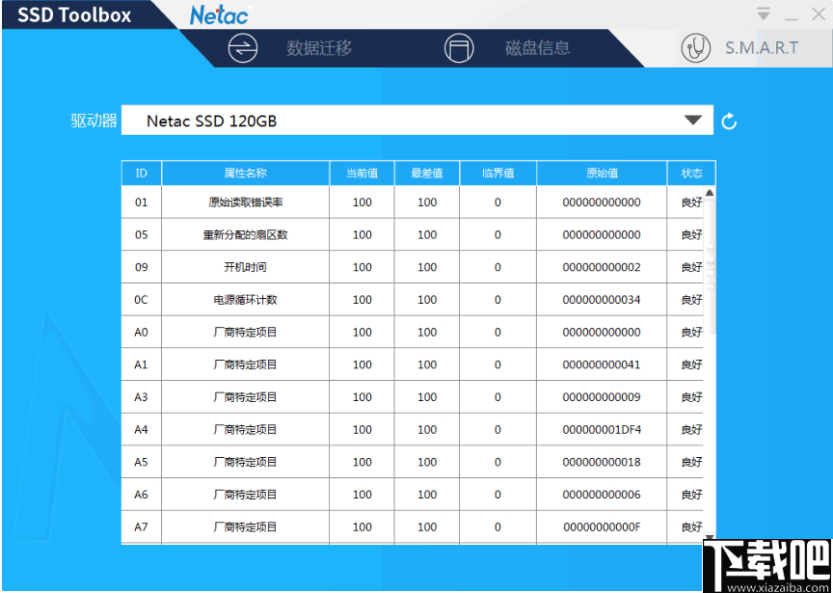833x593 pixels.
Task: Switch to the S.M.A.R.T tab
Action: tap(760, 47)
